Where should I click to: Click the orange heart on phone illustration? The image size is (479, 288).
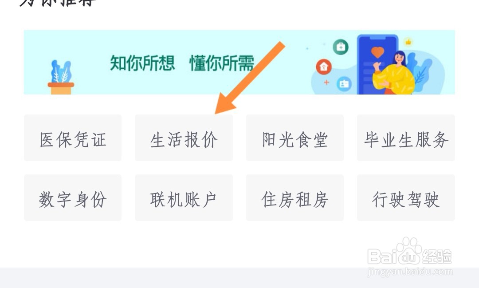(377, 52)
